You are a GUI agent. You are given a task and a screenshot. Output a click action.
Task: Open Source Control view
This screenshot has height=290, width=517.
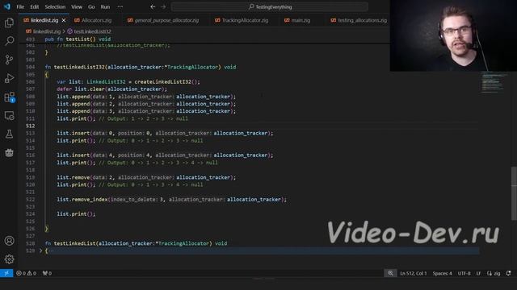tap(9, 60)
